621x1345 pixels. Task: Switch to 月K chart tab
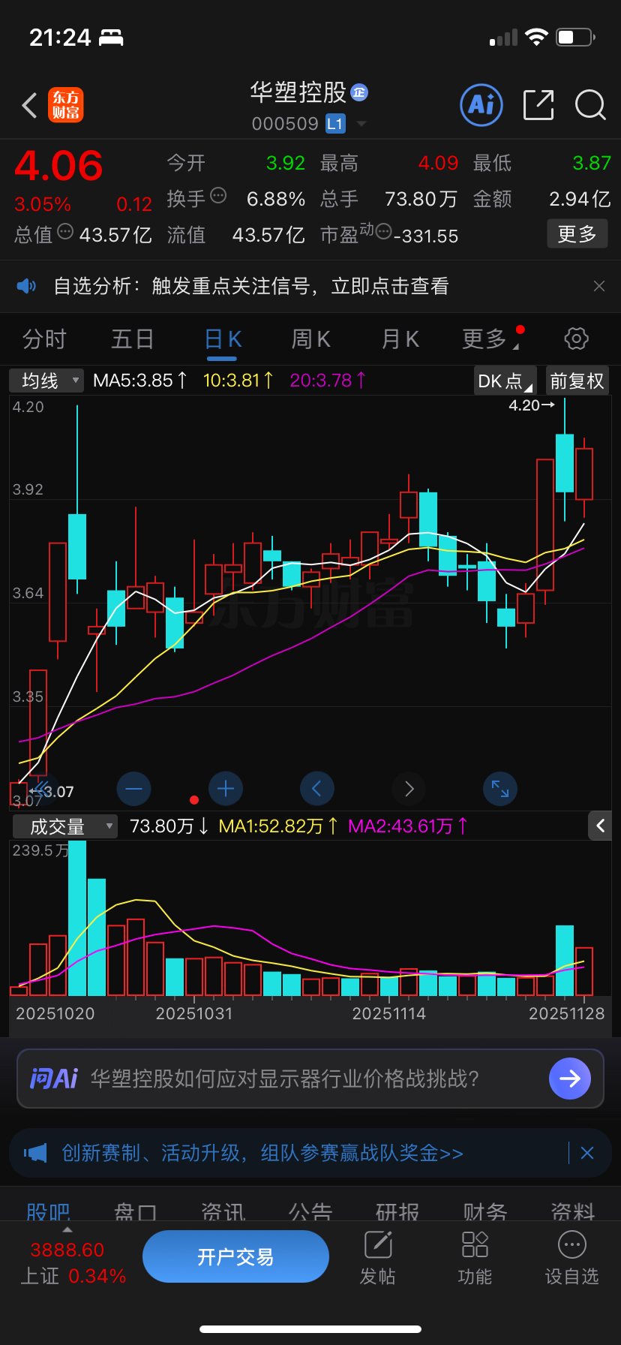coord(400,339)
